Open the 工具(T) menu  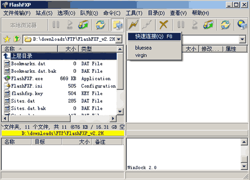click(x=134, y=13)
